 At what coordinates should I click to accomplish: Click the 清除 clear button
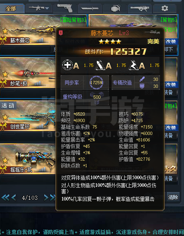tap(173, 197)
